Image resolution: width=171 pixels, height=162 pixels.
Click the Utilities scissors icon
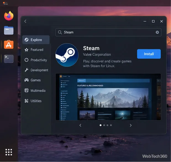[27, 101]
